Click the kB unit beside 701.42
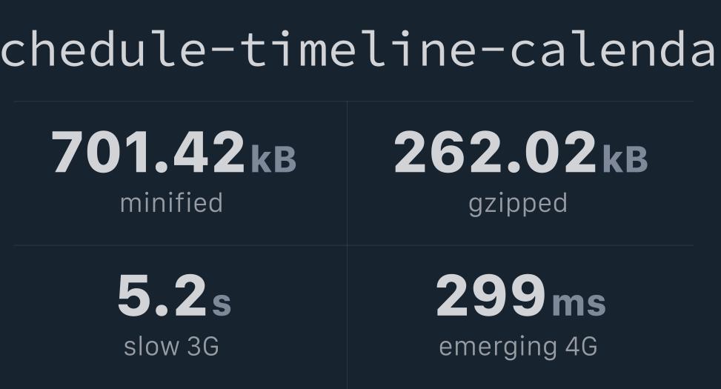The image size is (721, 389). pyautogui.click(x=273, y=159)
